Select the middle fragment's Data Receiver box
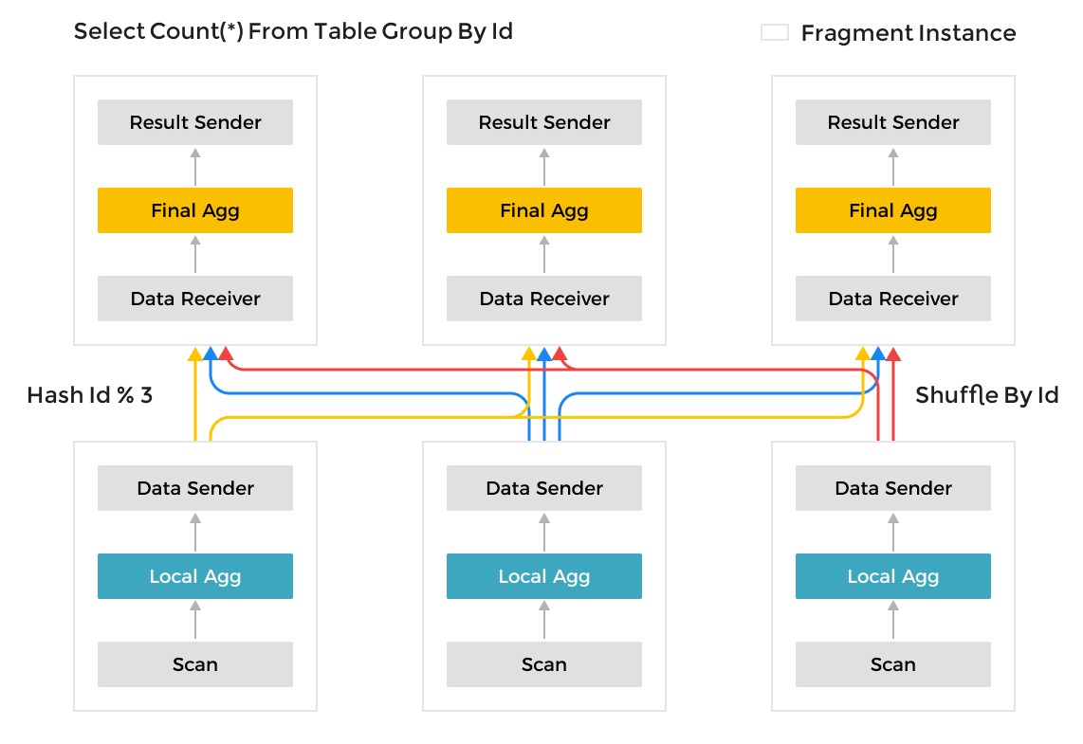Image resolution: width=1083 pixels, height=744 pixels. tap(544, 299)
